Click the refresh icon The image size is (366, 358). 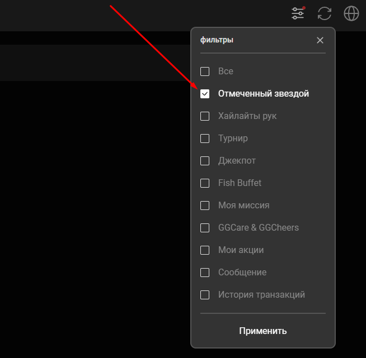pos(325,13)
